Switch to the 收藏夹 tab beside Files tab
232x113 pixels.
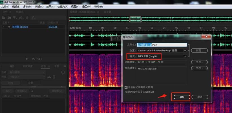point(20,12)
